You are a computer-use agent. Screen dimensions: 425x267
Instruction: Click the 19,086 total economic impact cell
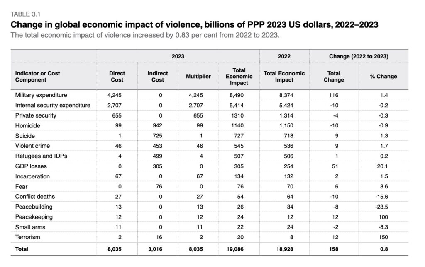pos(239,249)
